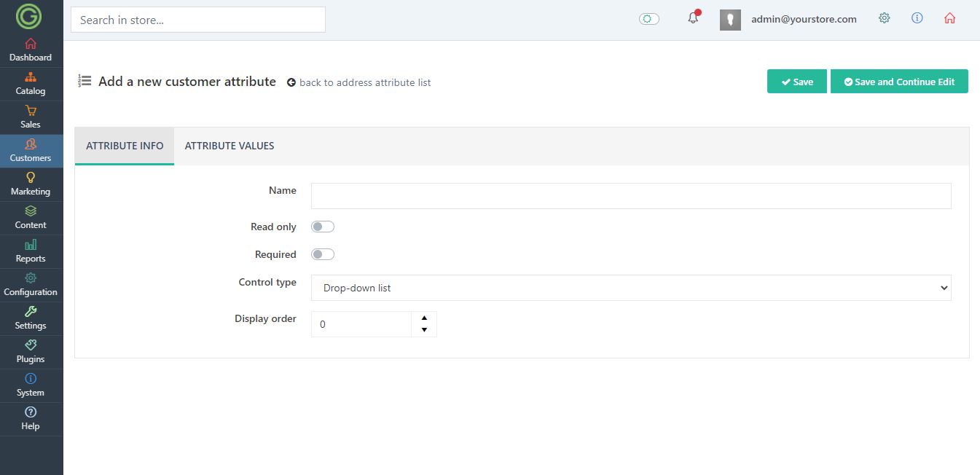Click the list icon beside page title
980x475 pixels.
[x=85, y=81]
